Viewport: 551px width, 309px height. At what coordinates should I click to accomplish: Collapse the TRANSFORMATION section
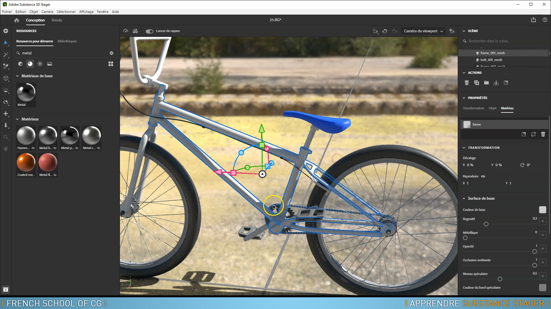[x=464, y=148]
